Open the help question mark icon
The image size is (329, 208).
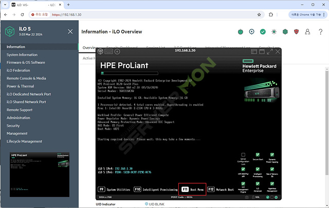[320, 32]
